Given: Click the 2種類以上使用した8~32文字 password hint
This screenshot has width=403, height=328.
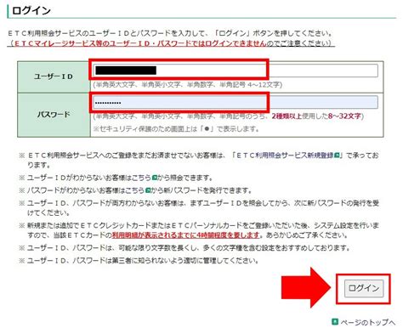Looking at the screenshot, I should pyautogui.click(x=316, y=116).
